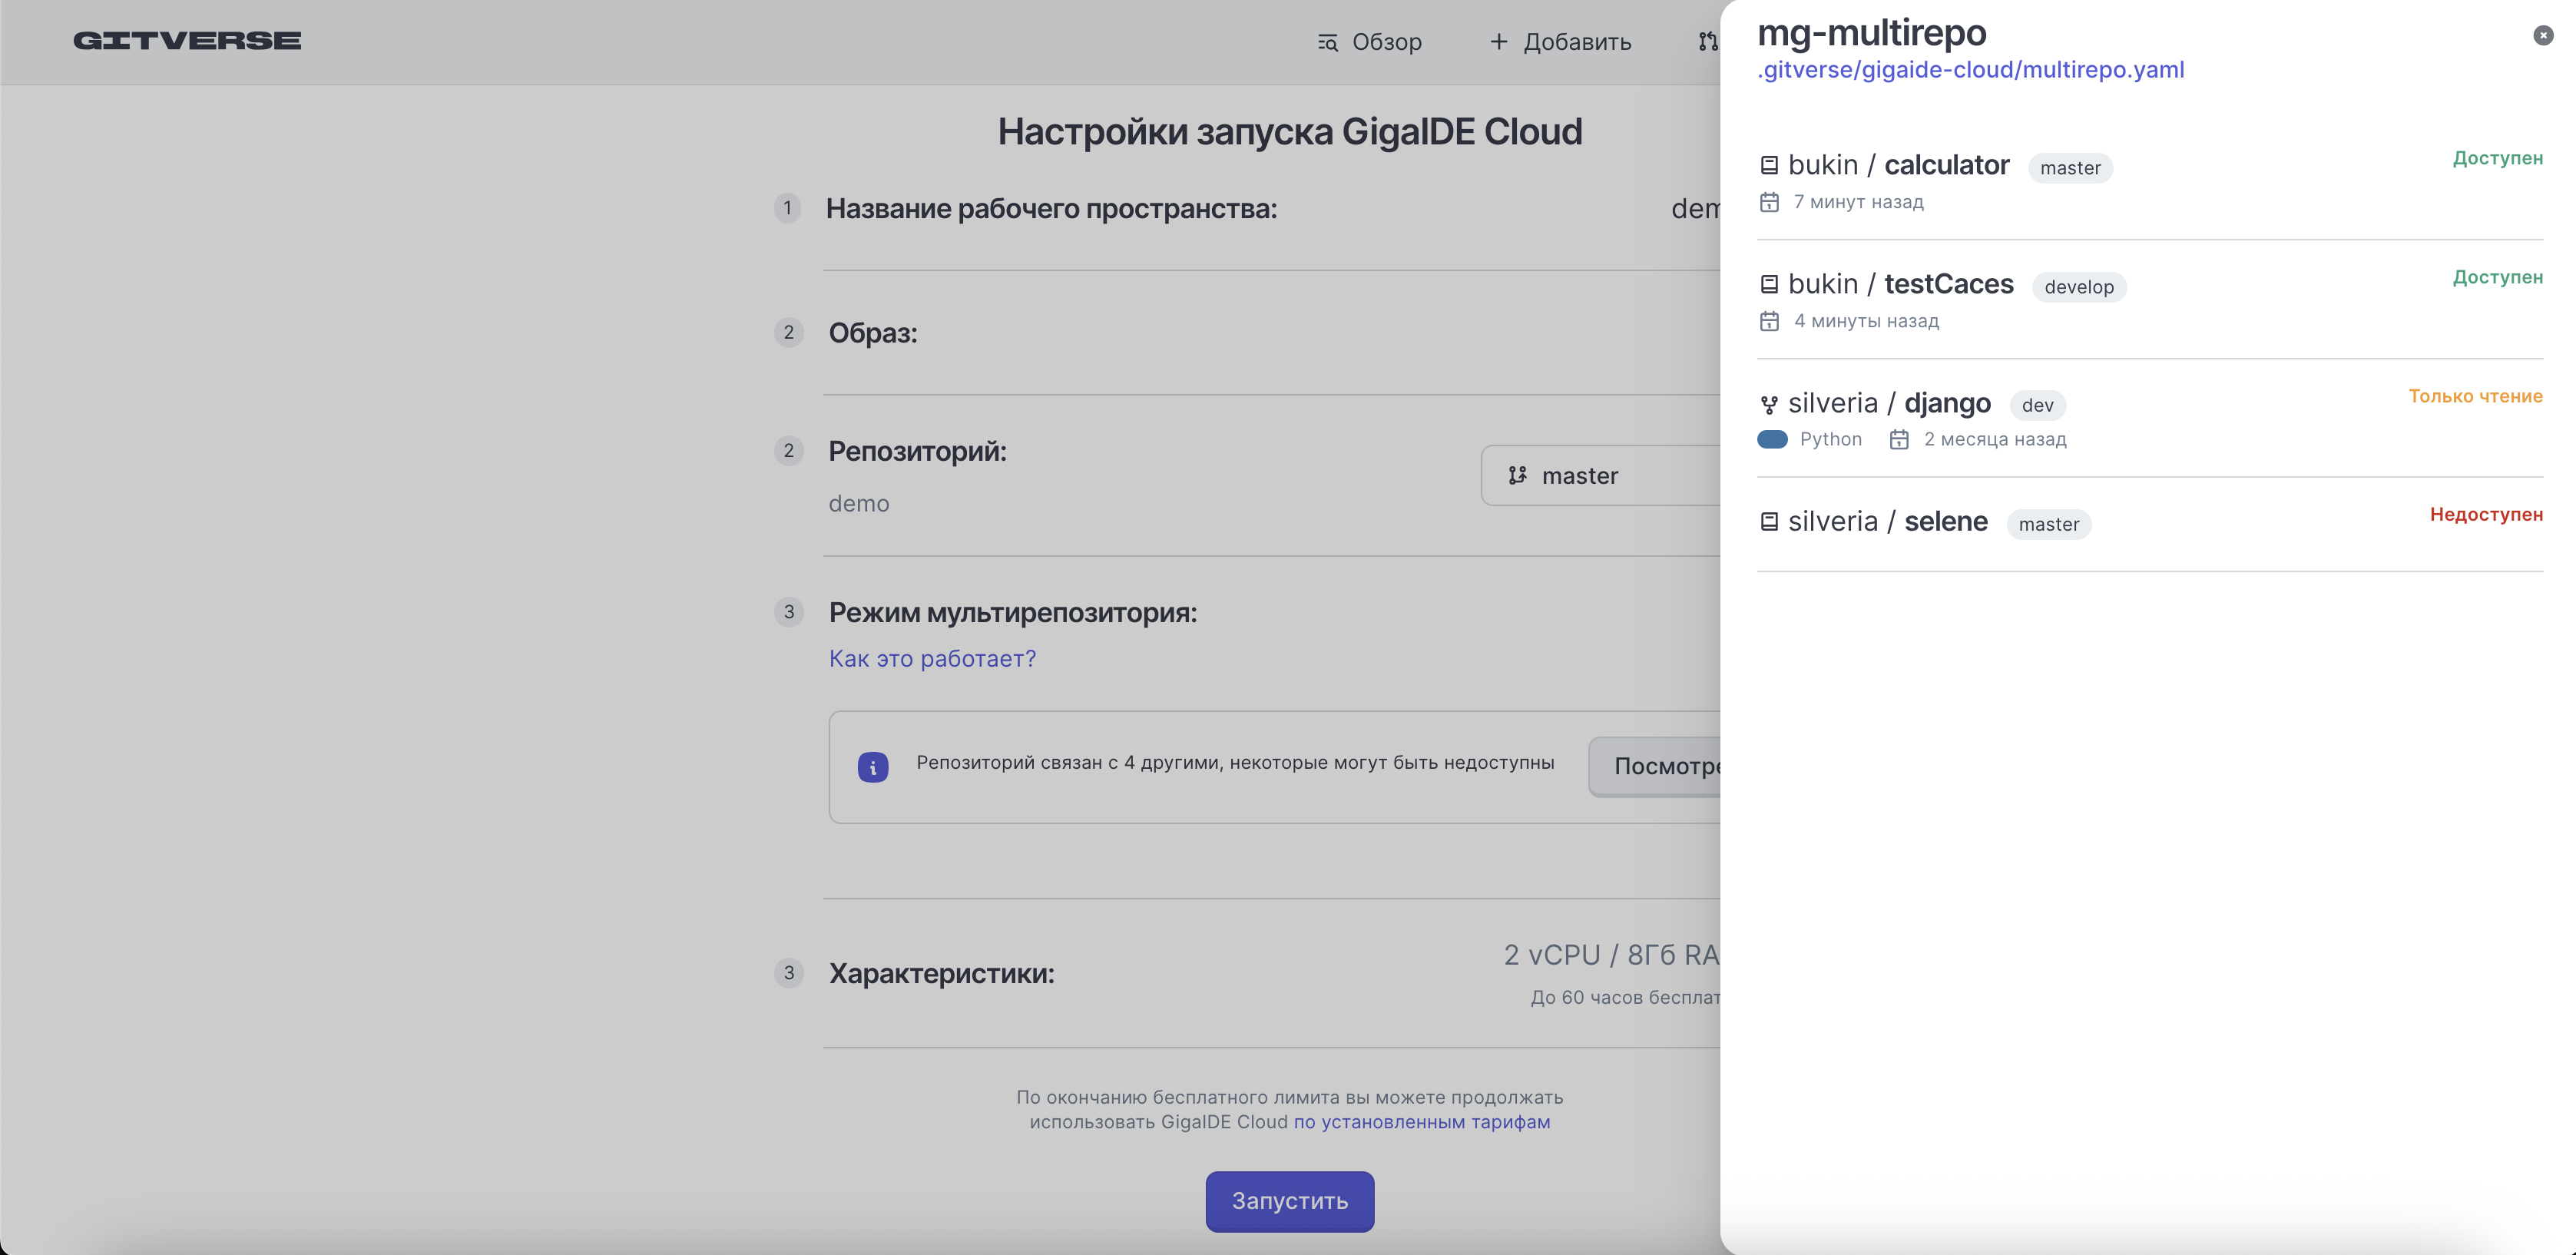Click develop branch tag on testCaces row
Viewport: 2576px width, 1255px height.
click(x=2079, y=287)
